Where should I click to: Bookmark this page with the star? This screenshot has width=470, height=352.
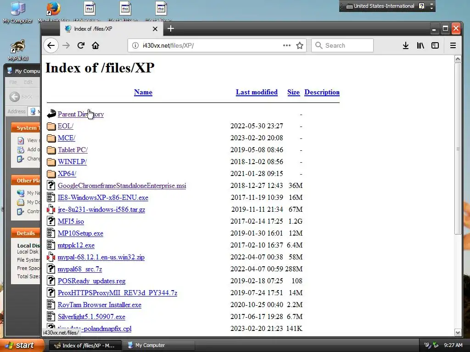299,45
